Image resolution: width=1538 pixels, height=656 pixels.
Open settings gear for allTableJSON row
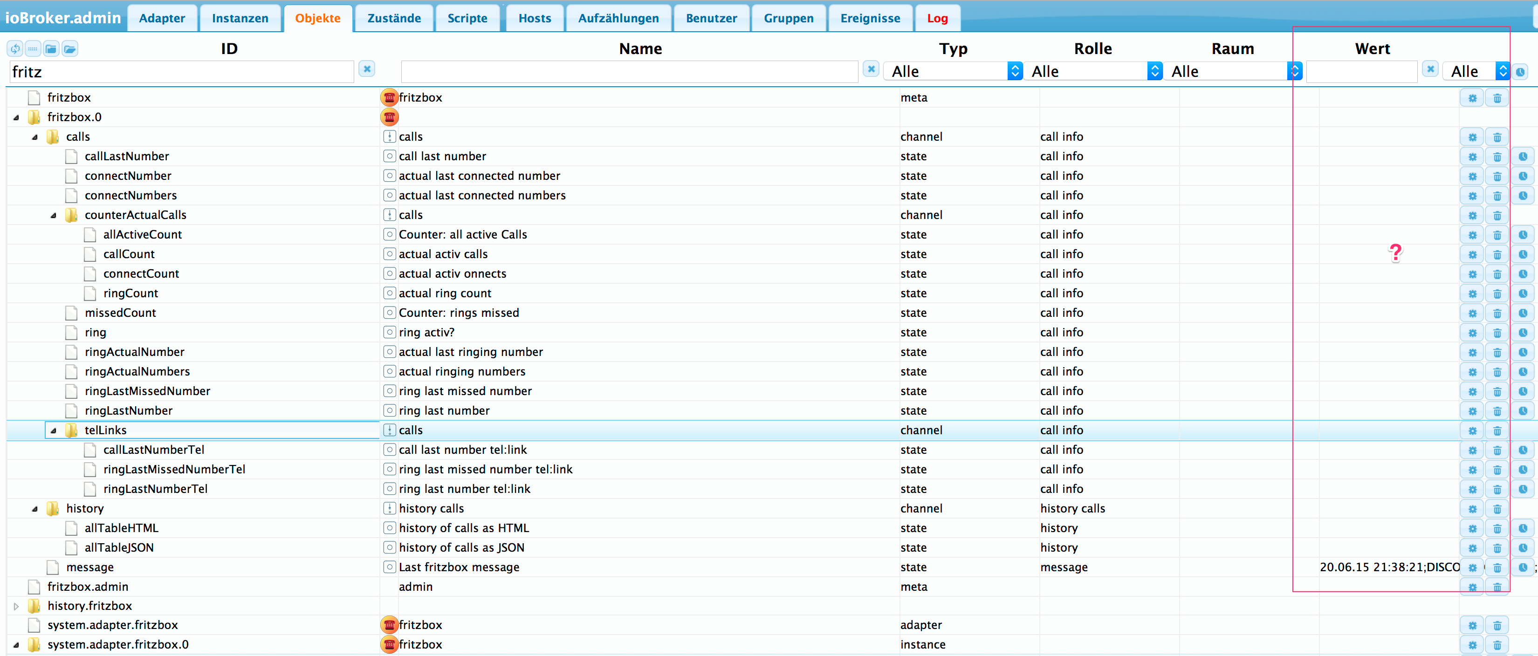coord(1472,548)
